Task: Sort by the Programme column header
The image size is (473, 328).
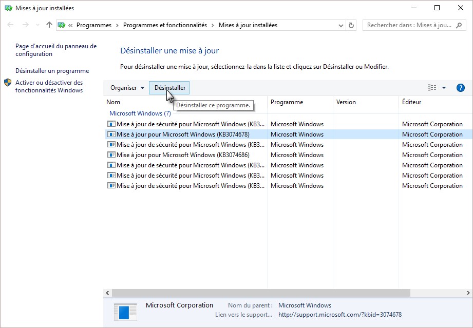Action: coord(287,102)
